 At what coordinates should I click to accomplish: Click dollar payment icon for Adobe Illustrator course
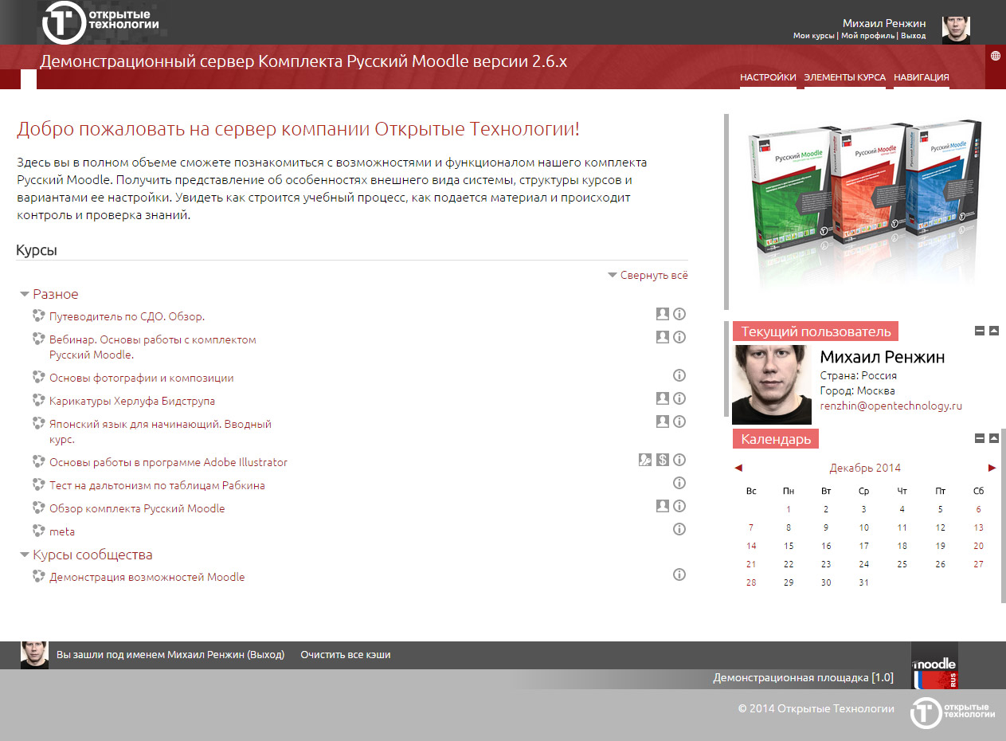click(x=662, y=460)
